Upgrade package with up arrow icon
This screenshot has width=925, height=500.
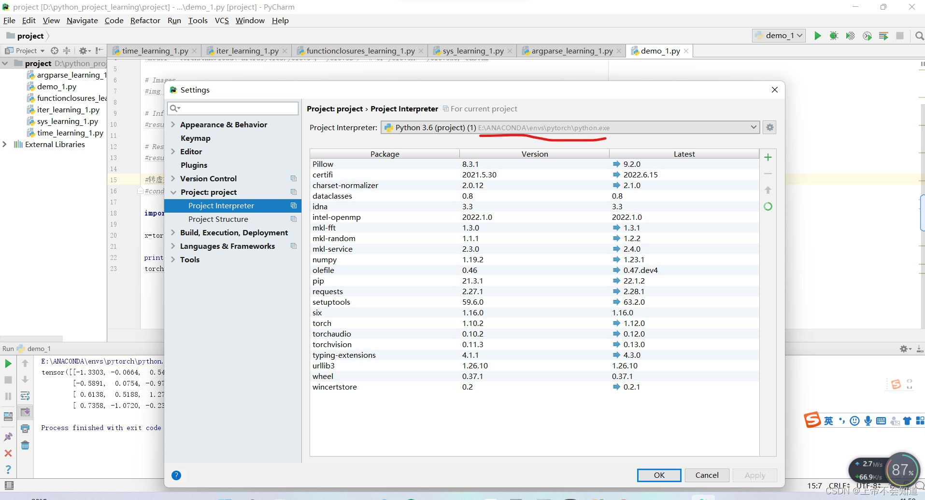click(x=768, y=190)
